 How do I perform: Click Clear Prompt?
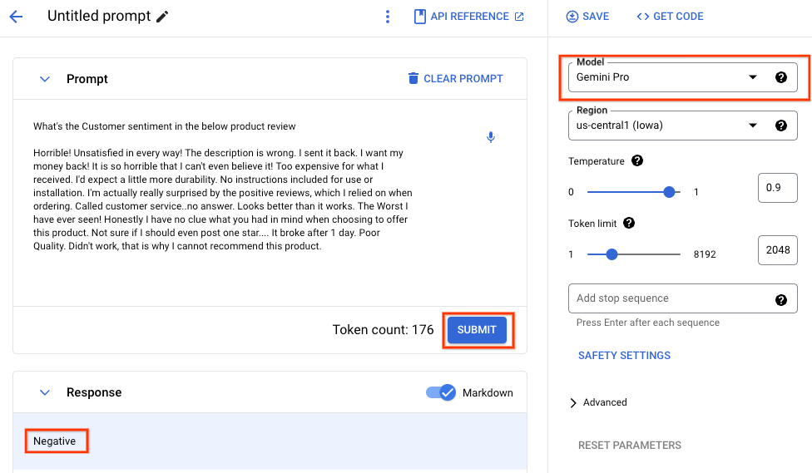click(455, 79)
